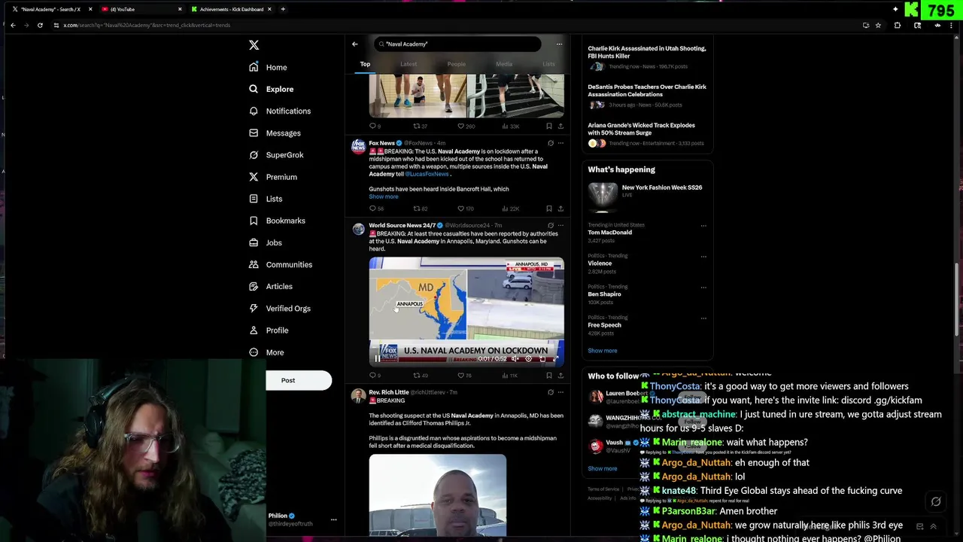The image size is (963, 542).
Task: Open World Source News post options
Action: 560,225
